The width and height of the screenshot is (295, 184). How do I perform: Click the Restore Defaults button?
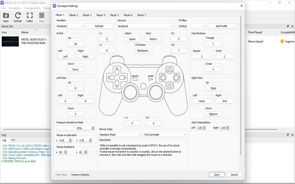coord(80,174)
